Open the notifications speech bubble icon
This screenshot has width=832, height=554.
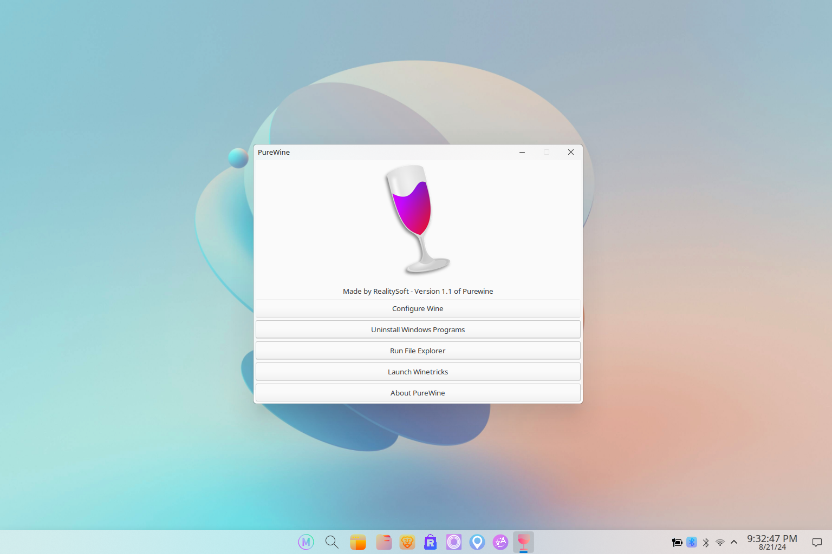click(x=817, y=542)
